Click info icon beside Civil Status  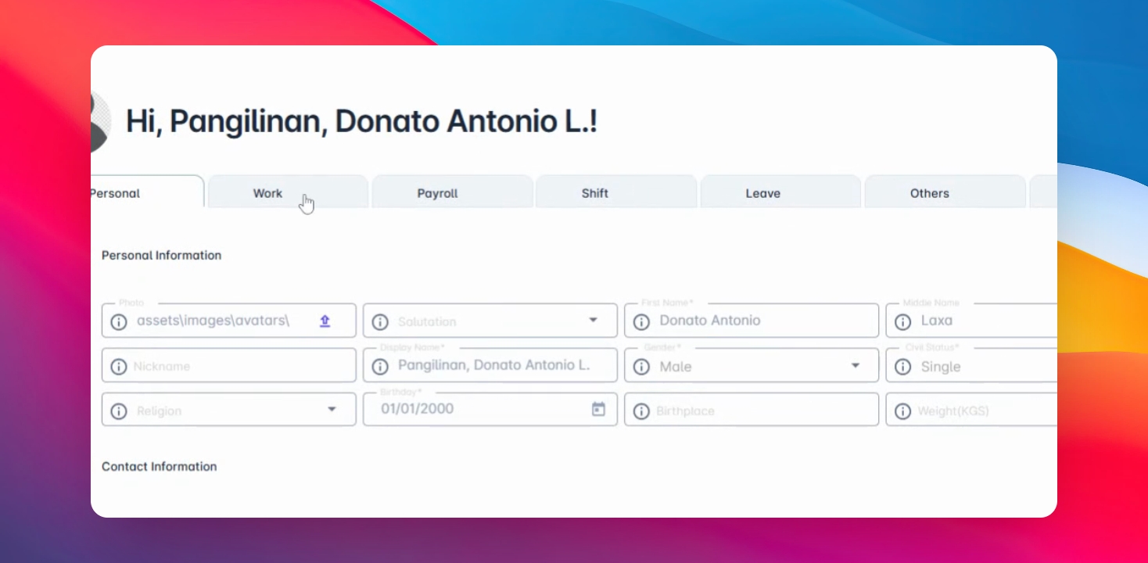[902, 366]
